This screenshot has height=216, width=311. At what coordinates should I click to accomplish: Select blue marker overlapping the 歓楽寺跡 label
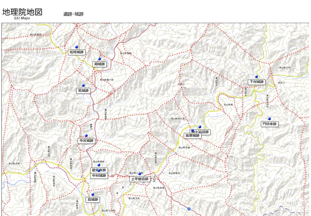tap(99, 170)
